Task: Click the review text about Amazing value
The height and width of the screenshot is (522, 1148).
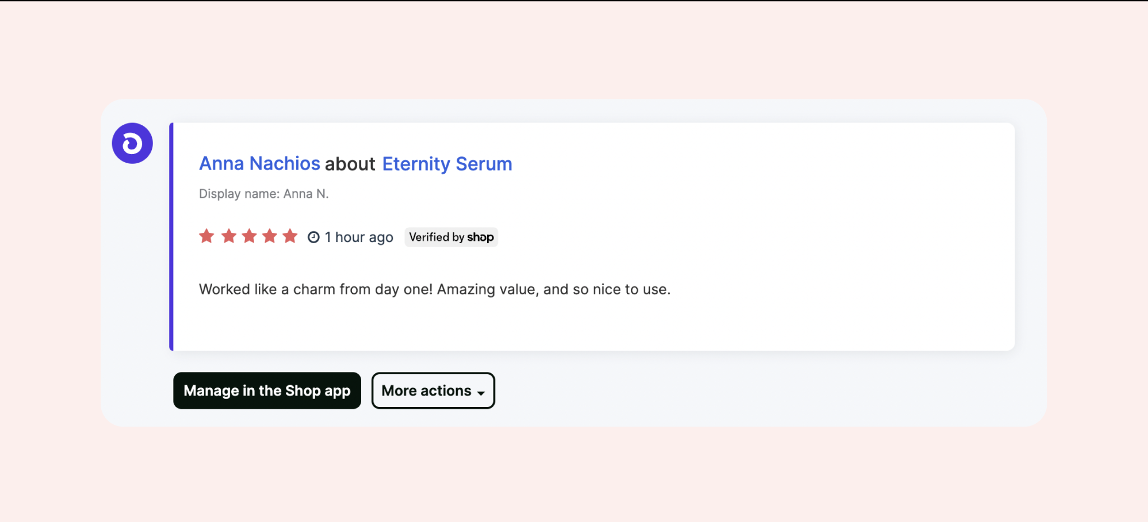Action: (435, 289)
